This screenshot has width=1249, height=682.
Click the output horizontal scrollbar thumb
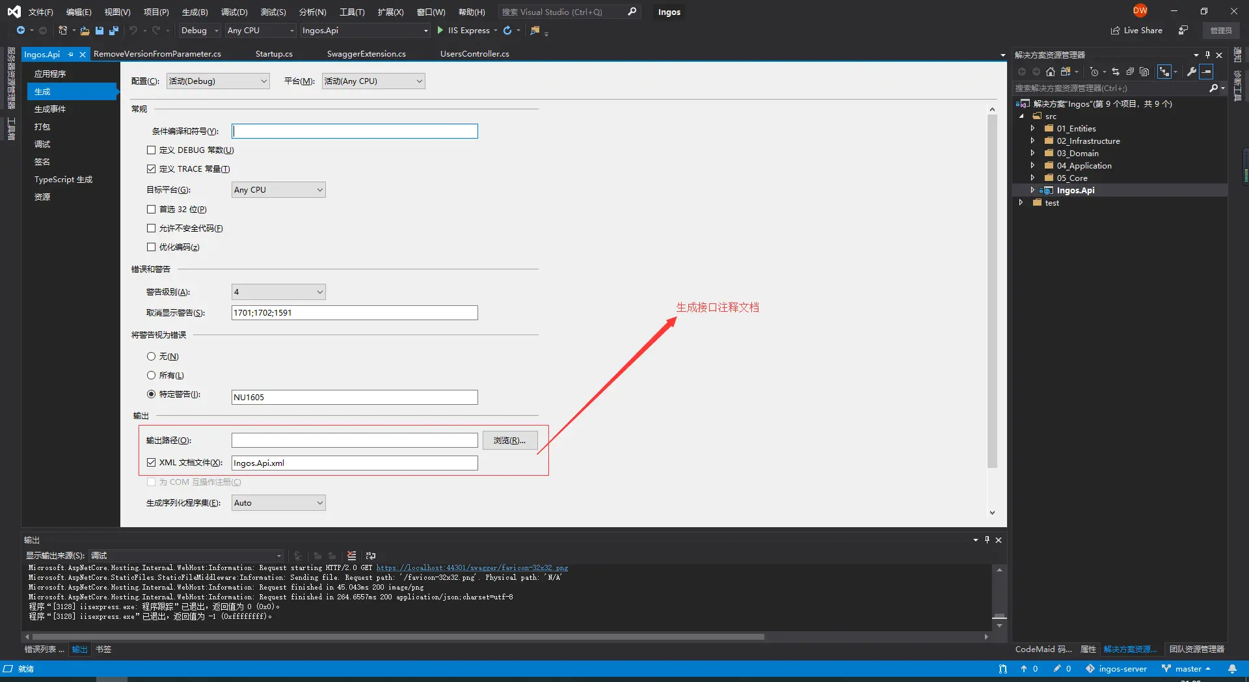[398, 637]
